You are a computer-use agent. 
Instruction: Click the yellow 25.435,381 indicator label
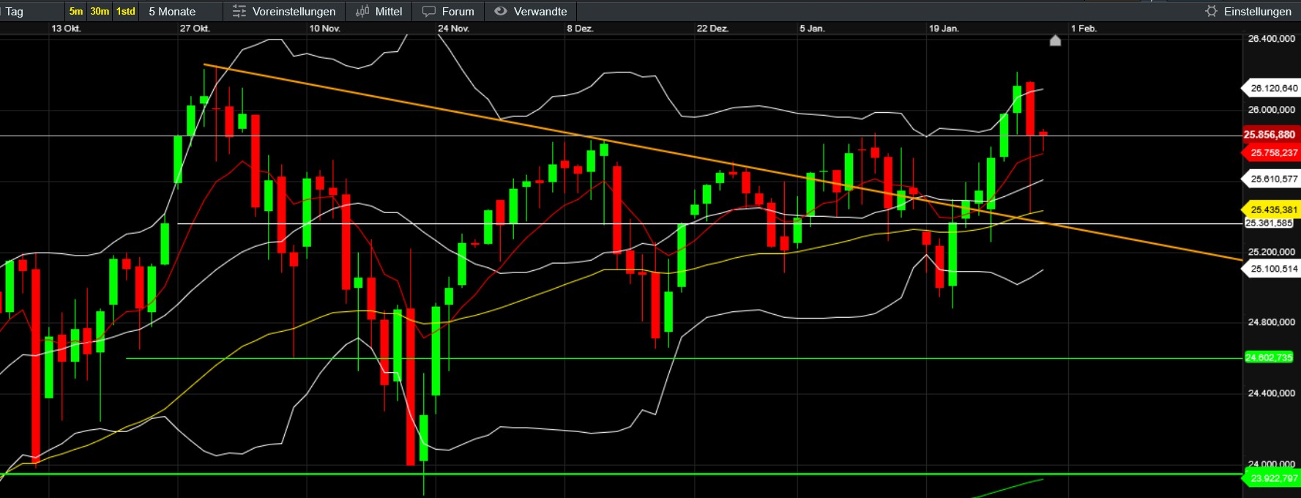click(1273, 209)
